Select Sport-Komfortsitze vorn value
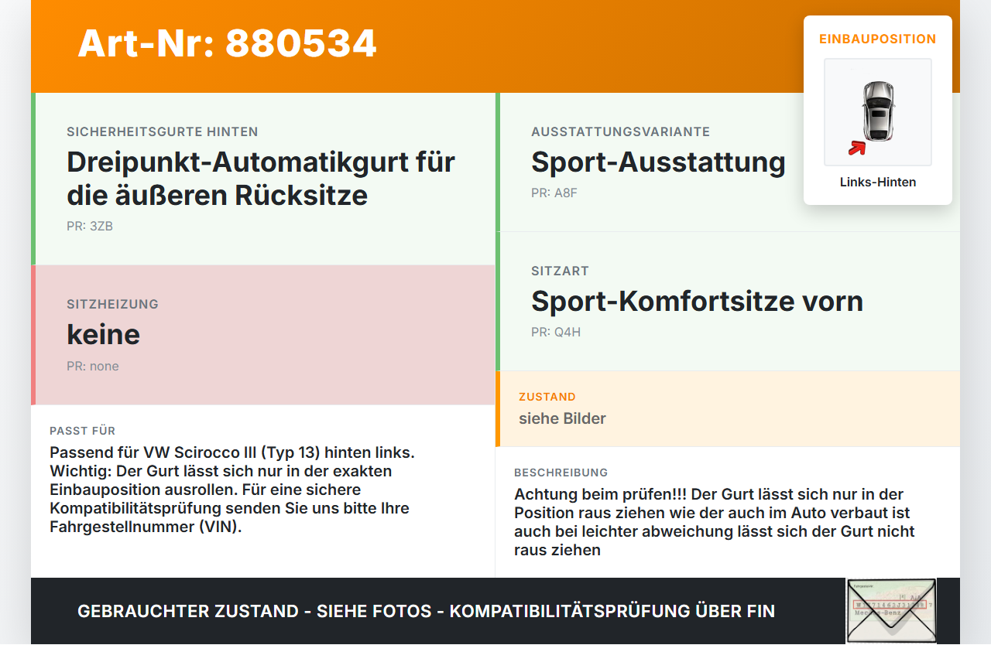Screen dimensions: 991x645 pos(697,302)
